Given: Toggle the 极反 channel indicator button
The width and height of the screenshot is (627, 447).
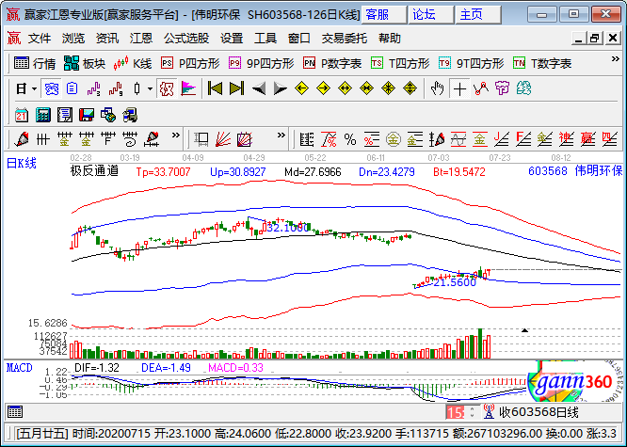Looking at the screenshot, I should [167, 88].
